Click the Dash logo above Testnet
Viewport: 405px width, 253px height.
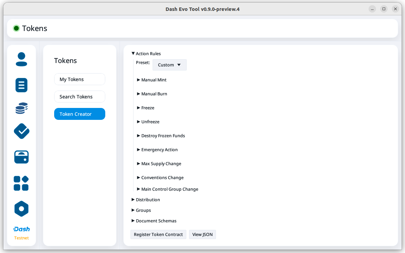coord(21,229)
